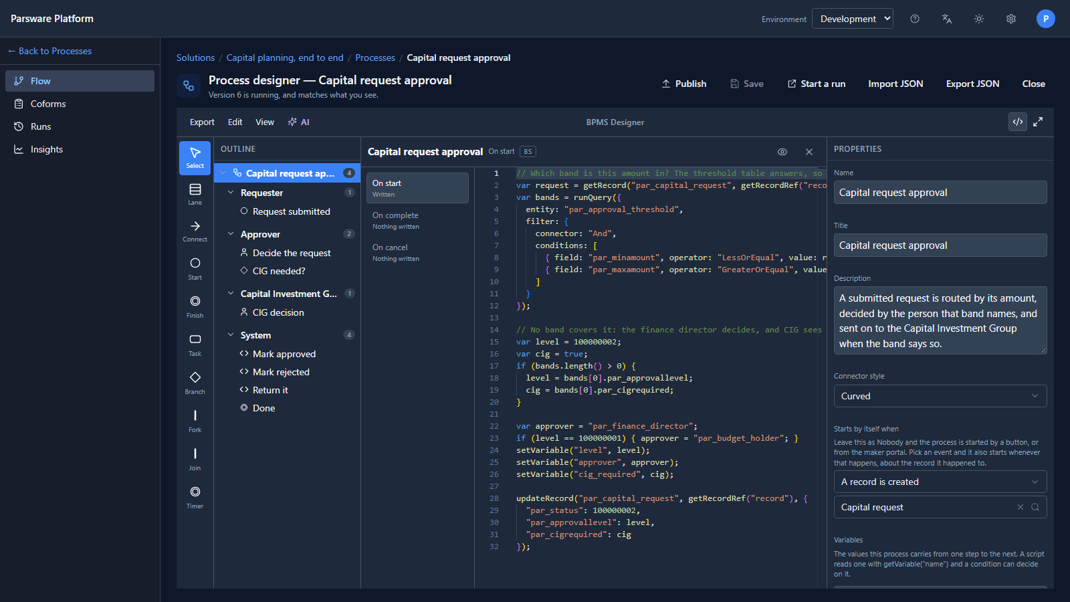Image resolution: width=1070 pixels, height=602 pixels.
Task: Pick the Join tool
Action: [195, 459]
